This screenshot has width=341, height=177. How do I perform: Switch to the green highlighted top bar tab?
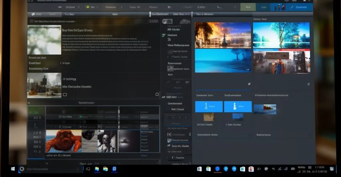[x=248, y=7]
